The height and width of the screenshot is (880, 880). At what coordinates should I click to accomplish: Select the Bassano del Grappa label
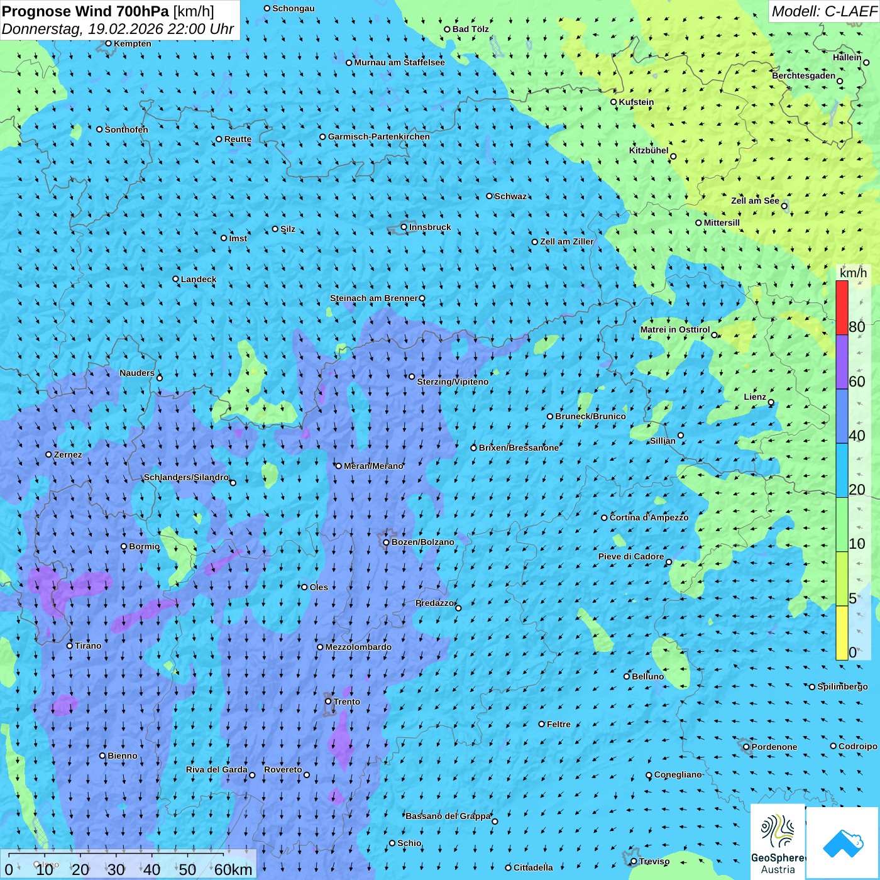pos(448,816)
